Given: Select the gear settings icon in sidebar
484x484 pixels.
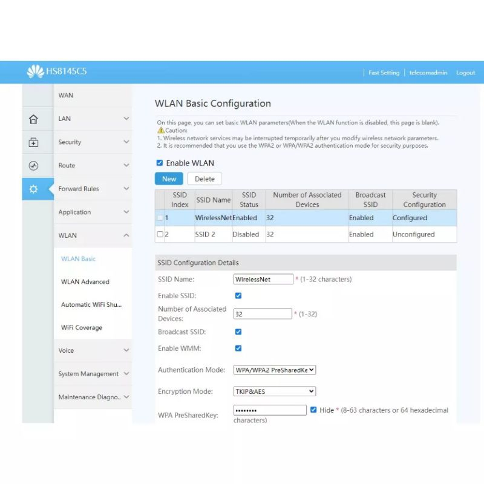Looking at the screenshot, I should click(34, 189).
